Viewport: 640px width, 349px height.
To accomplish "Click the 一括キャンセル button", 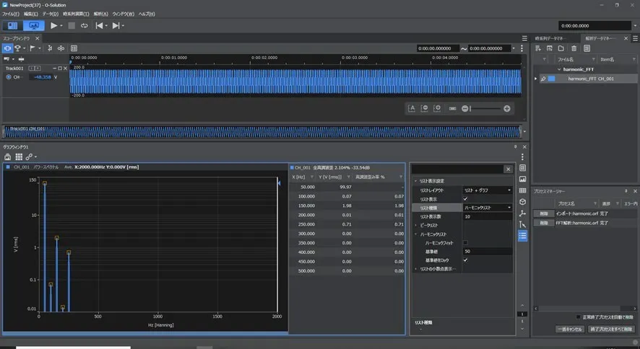I will (570, 329).
